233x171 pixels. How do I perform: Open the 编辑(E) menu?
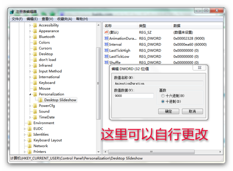(x=32, y=19)
